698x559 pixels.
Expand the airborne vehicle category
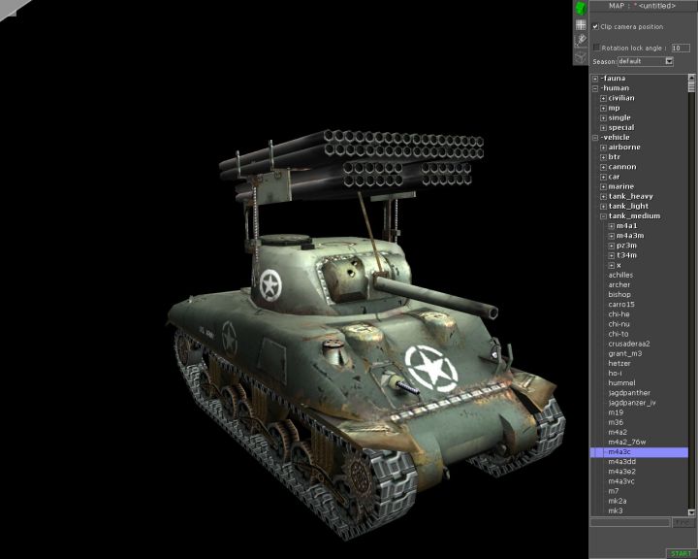[x=603, y=148]
